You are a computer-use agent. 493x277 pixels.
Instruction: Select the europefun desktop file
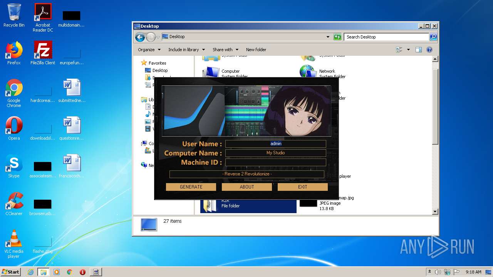pos(72,56)
